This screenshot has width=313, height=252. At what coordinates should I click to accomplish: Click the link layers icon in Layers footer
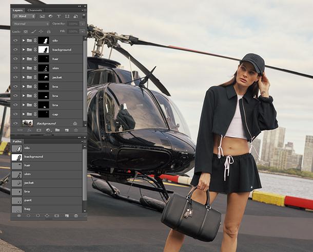[x=19, y=130]
